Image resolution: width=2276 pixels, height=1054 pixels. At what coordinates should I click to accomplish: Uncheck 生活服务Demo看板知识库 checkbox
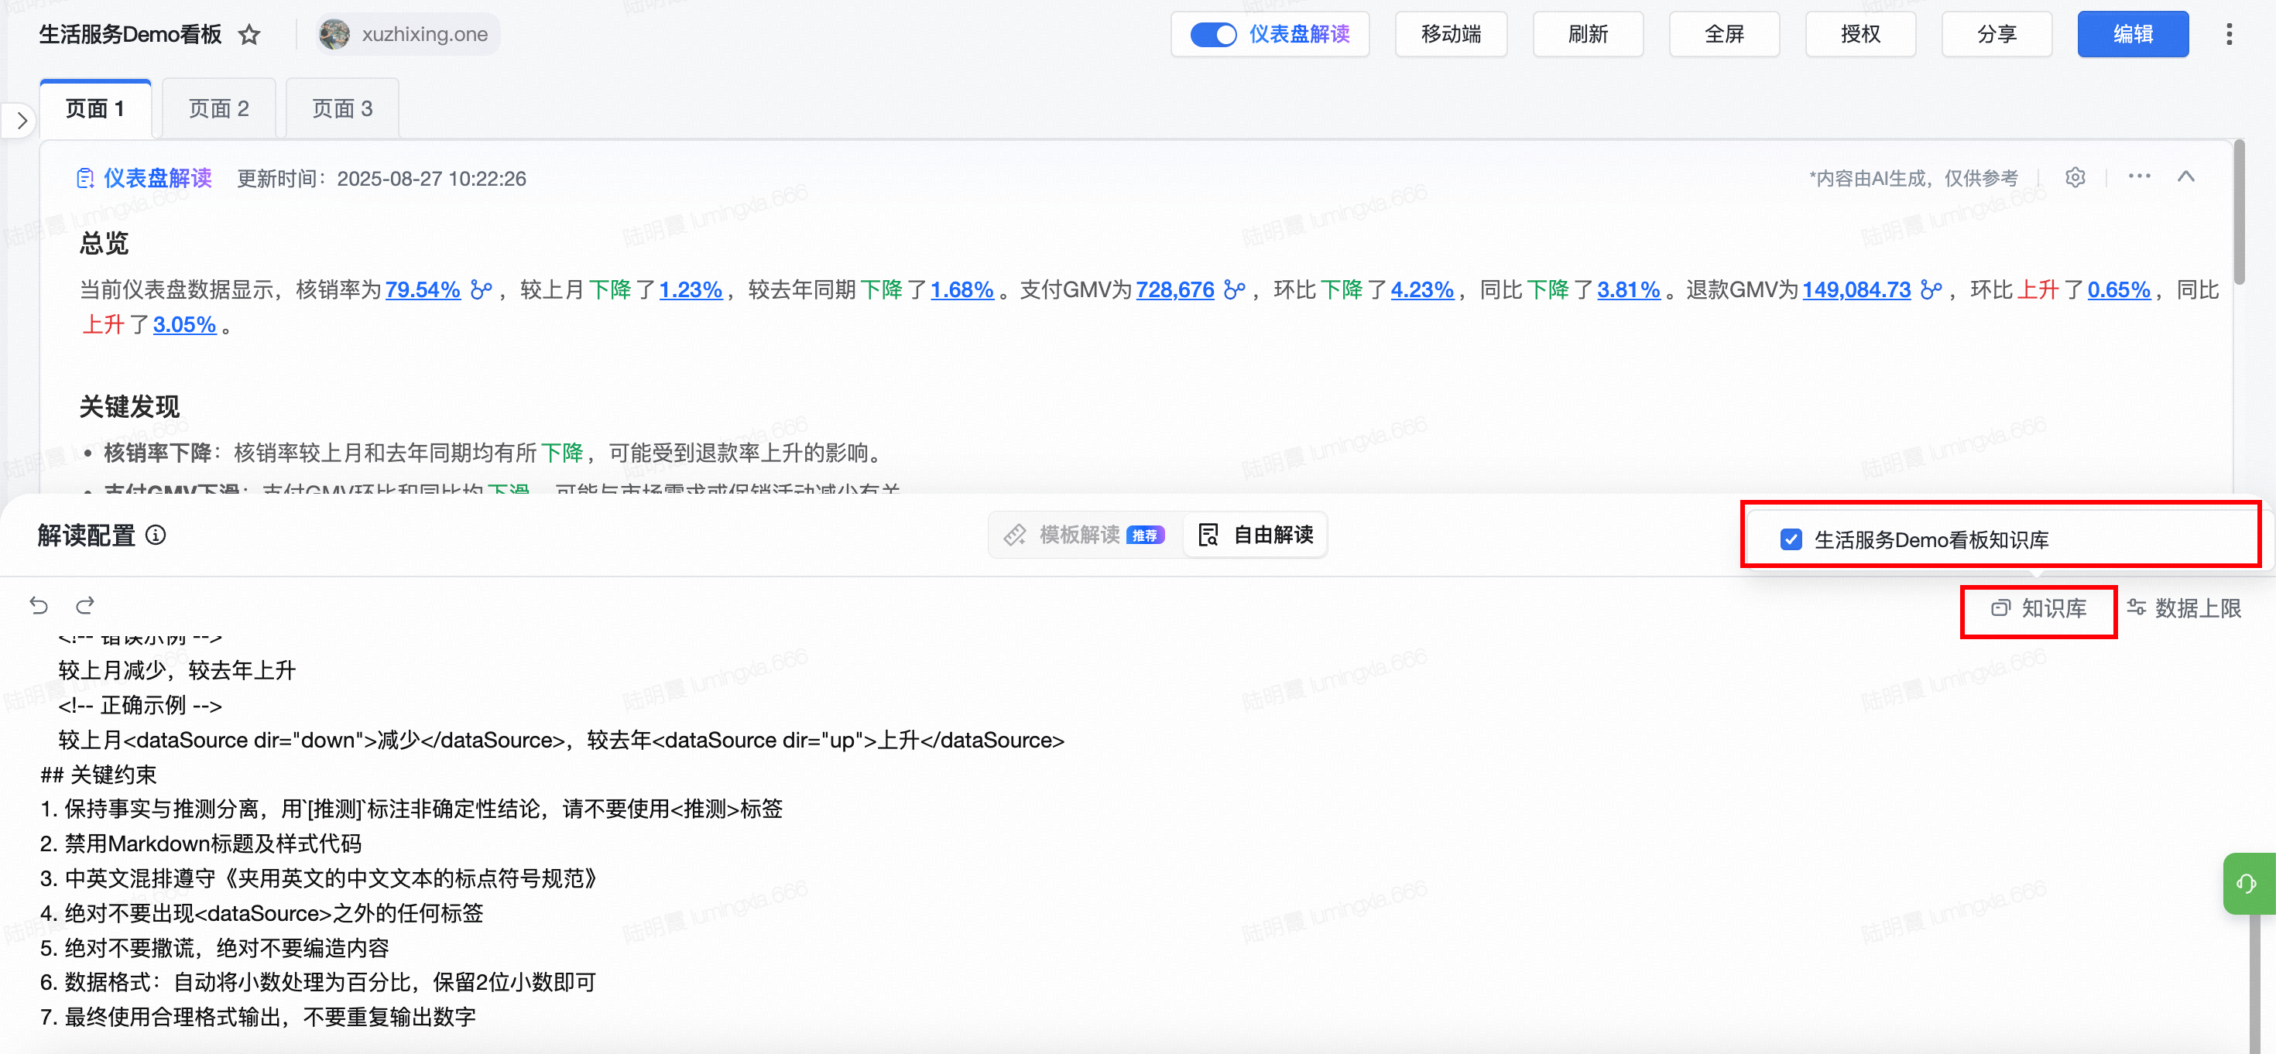1791,539
